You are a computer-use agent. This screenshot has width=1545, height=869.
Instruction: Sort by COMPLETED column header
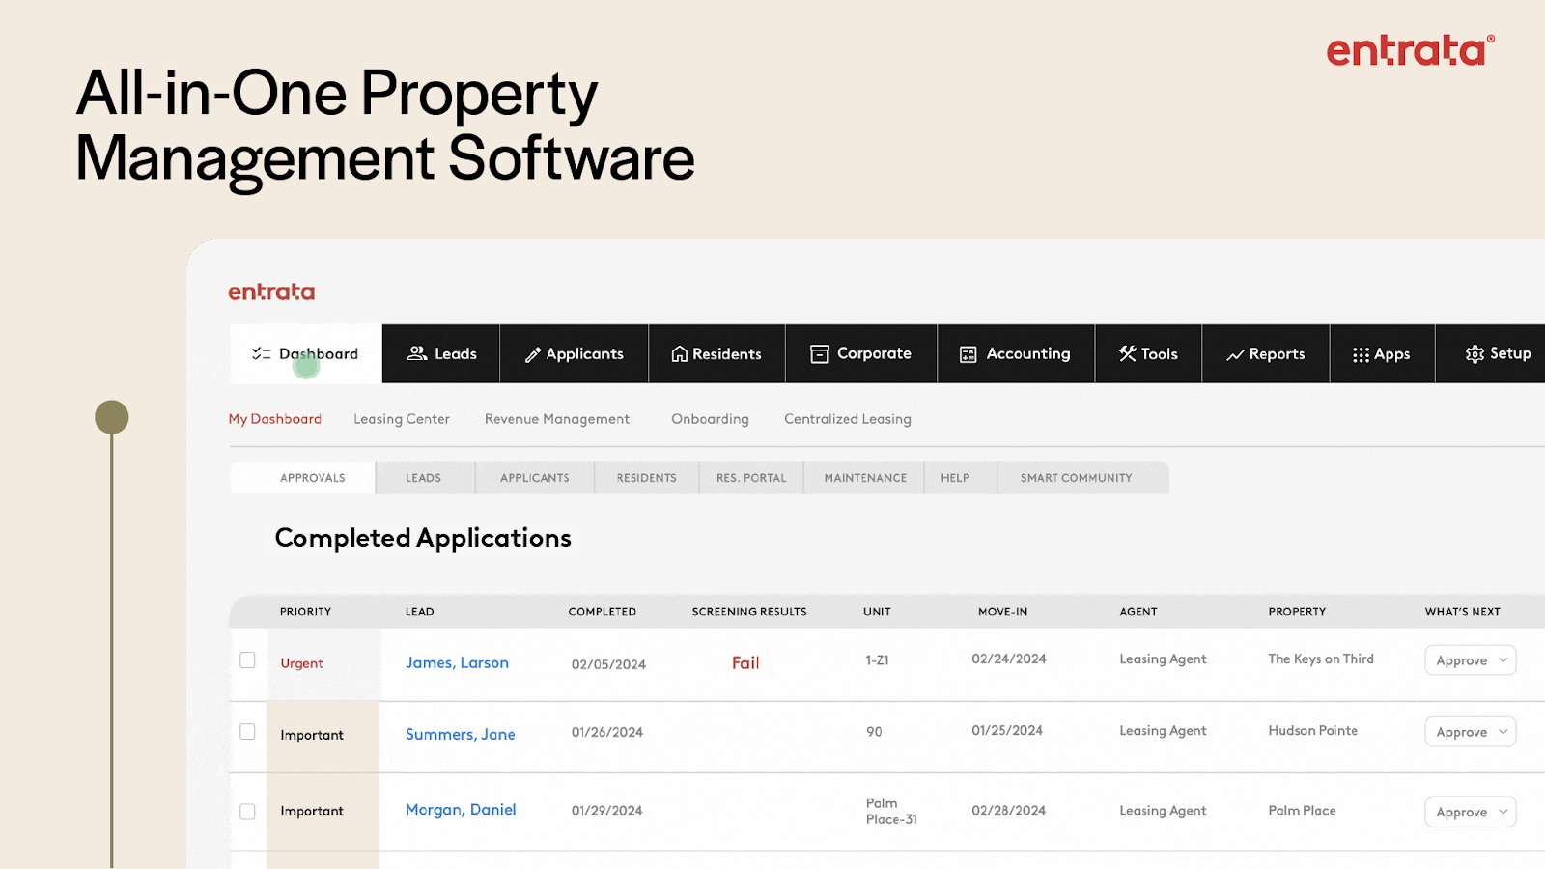[603, 611]
